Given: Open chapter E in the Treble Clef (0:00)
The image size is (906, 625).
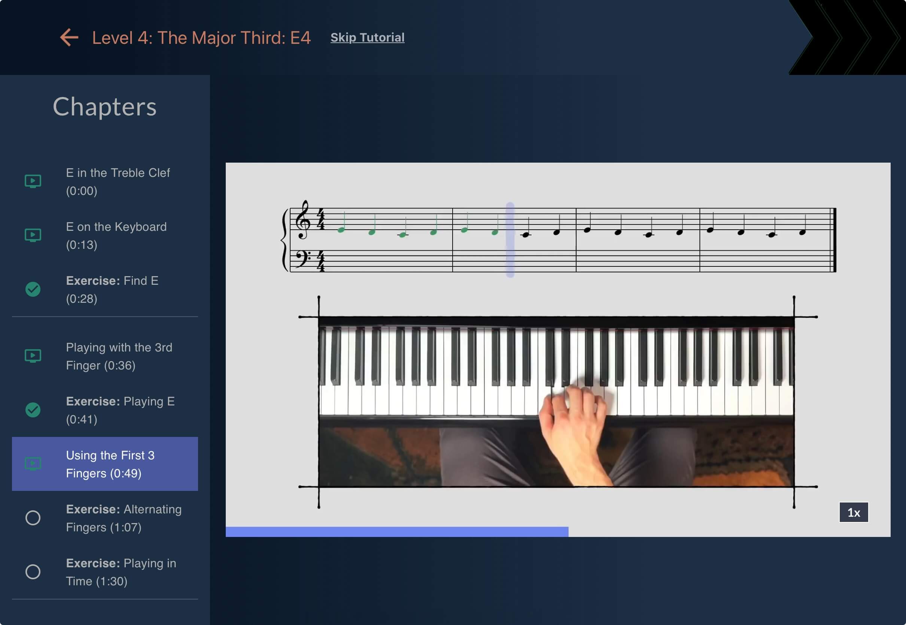Looking at the screenshot, I should coord(117,182).
